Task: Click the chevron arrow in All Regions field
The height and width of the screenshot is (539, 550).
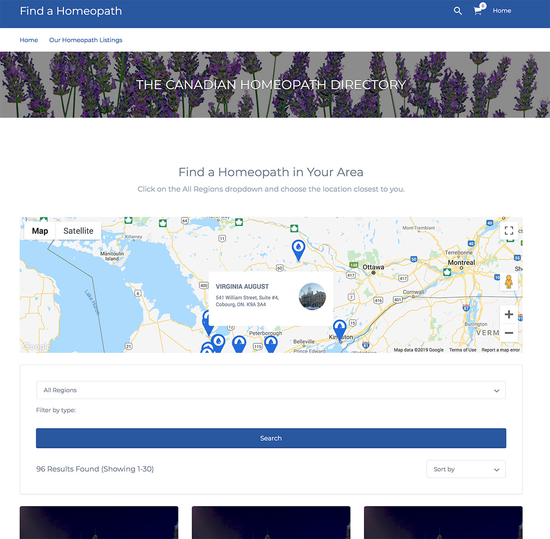Action: (497, 391)
